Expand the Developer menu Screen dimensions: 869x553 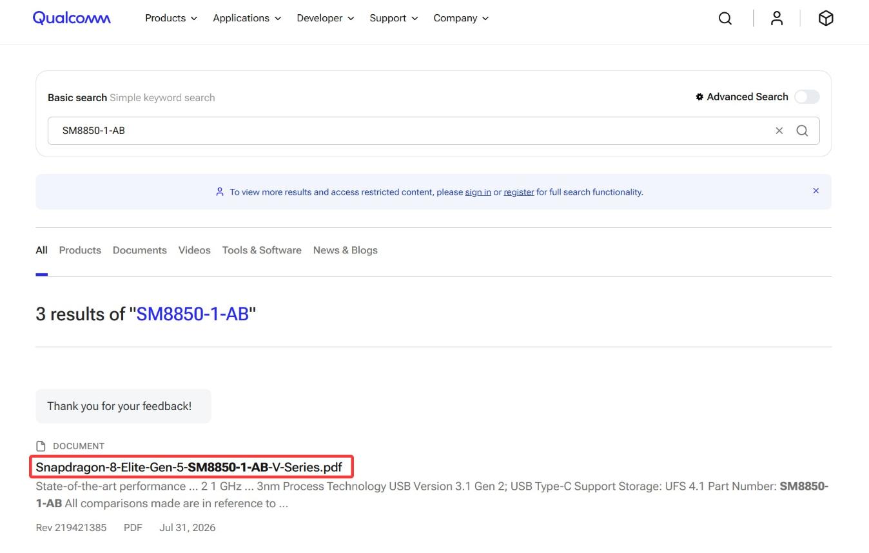[326, 18]
